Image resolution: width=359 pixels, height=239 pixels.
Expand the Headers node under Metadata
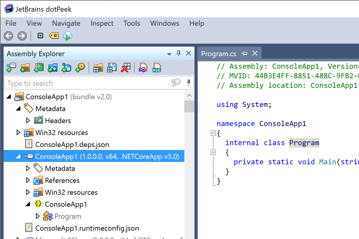(x=28, y=120)
